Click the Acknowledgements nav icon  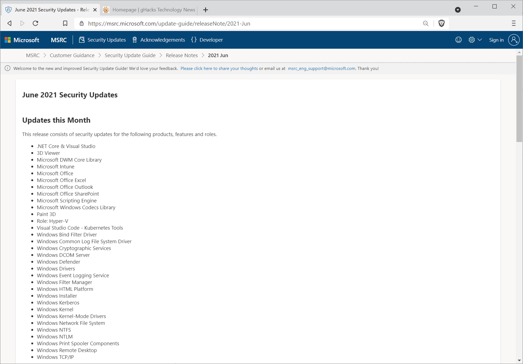tap(135, 40)
